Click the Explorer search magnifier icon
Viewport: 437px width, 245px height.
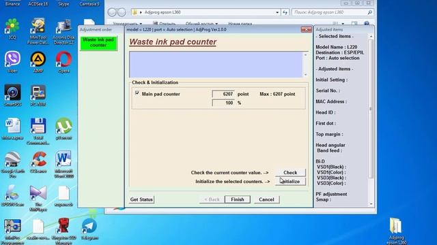point(369,12)
